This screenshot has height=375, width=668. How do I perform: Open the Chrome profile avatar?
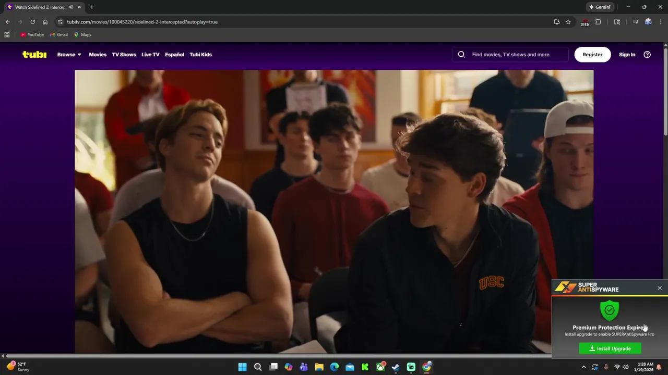648,22
